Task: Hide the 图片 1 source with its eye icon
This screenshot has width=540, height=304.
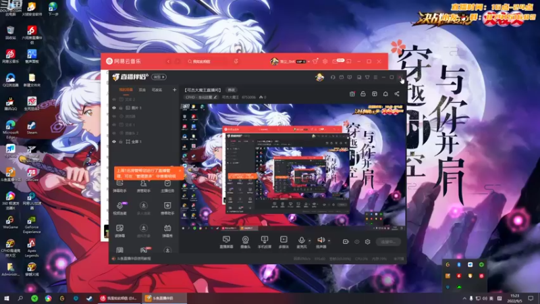Action: pyautogui.click(x=114, y=108)
